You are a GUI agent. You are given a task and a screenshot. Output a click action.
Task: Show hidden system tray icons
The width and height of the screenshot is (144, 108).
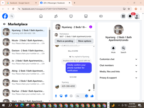tap(119, 105)
